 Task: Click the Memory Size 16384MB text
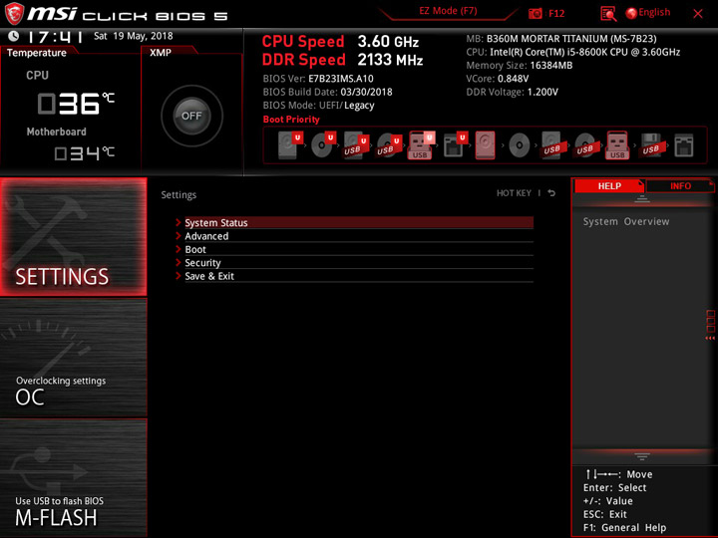[x=520, y=66]
